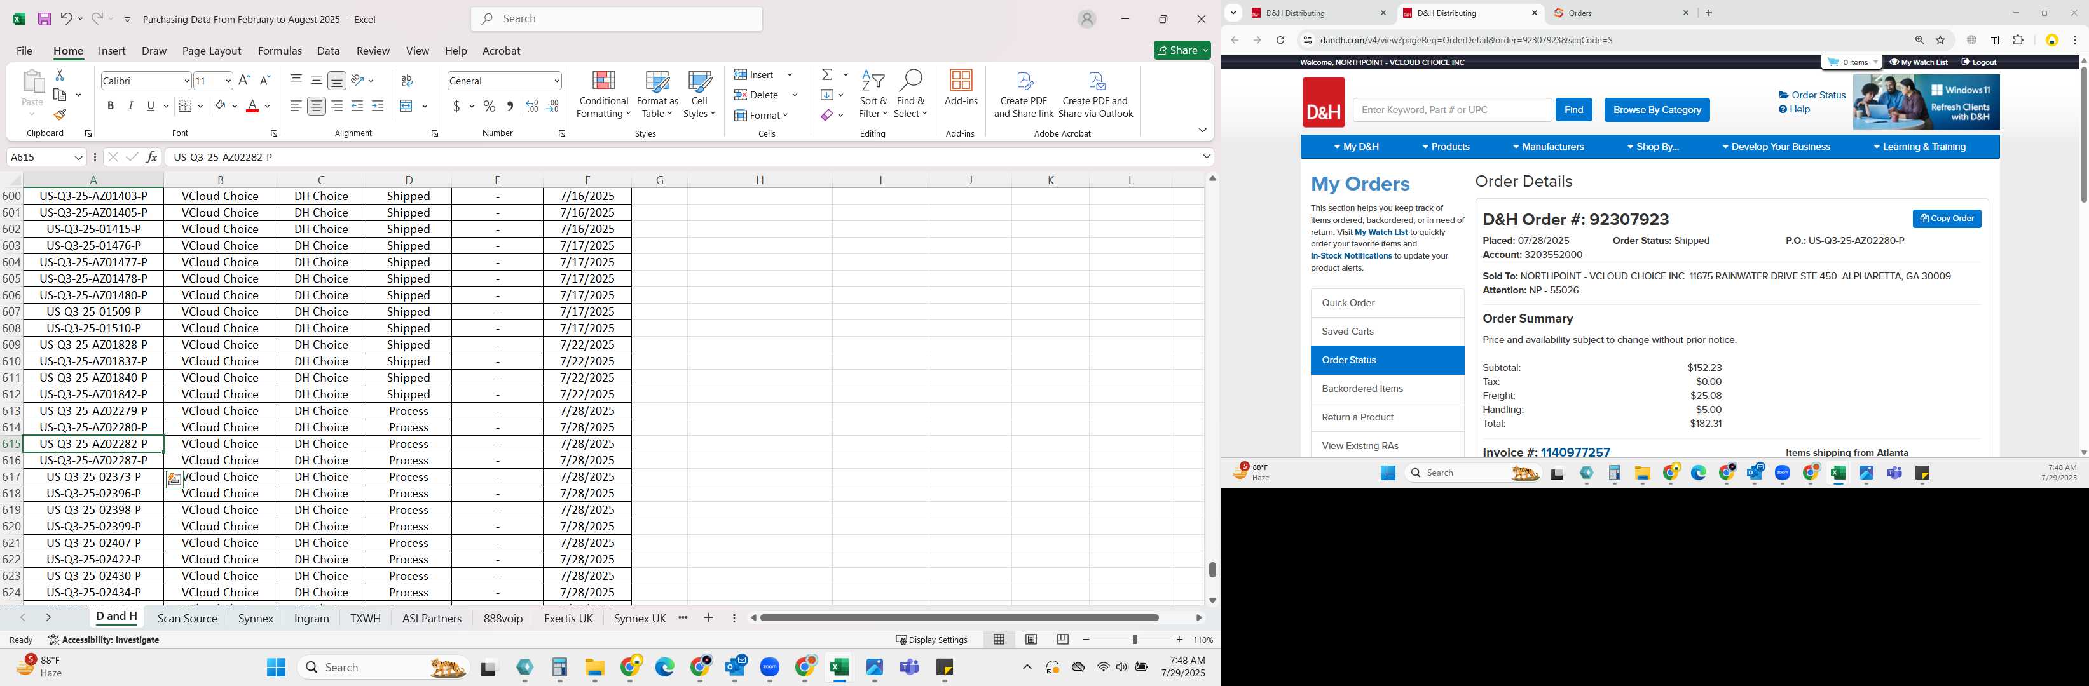2089x686 pixels.
Task: Click the red Font Color button
Action: (x=252, y=106)
